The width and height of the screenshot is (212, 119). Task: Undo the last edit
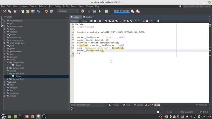[46, 11]
